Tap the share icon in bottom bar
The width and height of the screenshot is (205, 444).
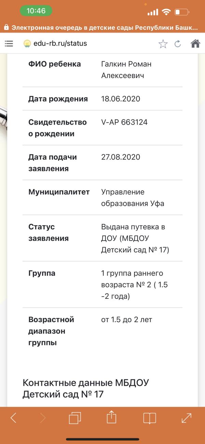(111, 417)
